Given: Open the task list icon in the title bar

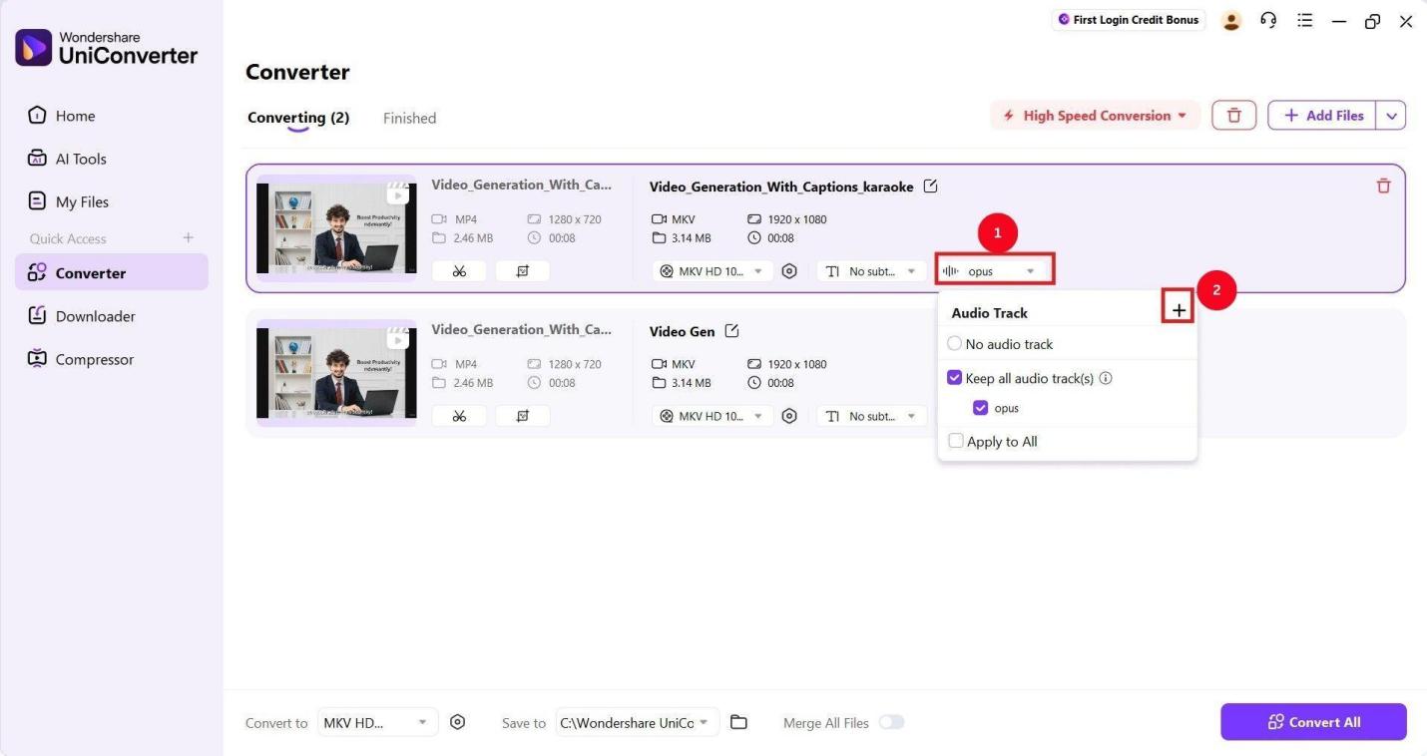Looking at the screenshot, I should click(x=1304, y=20).
